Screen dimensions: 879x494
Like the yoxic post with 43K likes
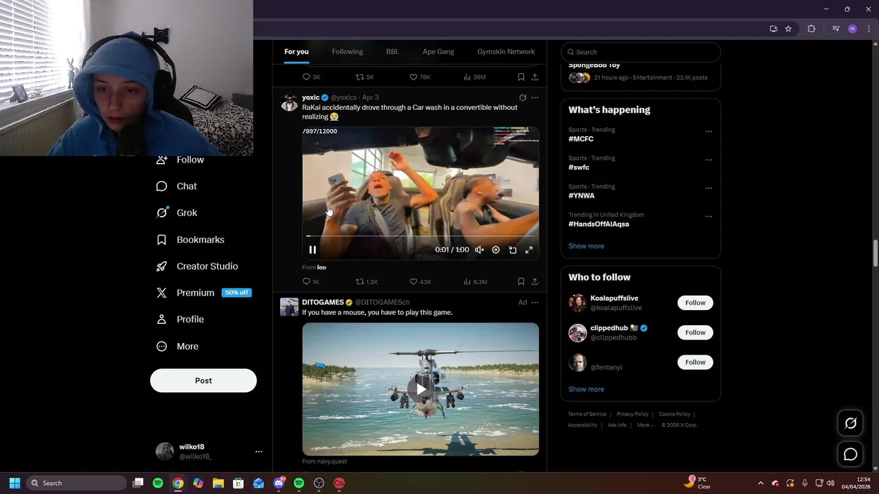point(420,282)
